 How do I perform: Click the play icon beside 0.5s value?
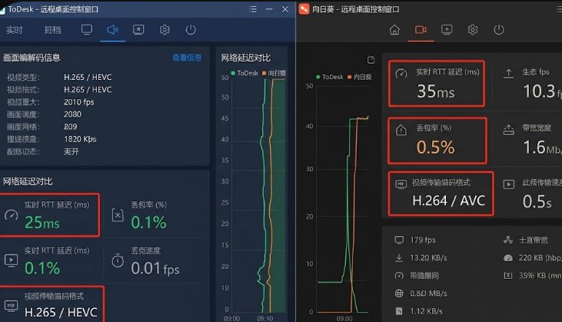pos(509,184)
